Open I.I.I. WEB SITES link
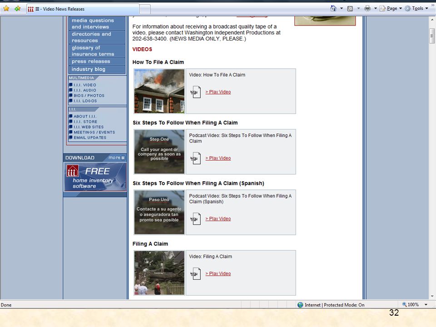The image size is (436, 327). tap(89, 127)
